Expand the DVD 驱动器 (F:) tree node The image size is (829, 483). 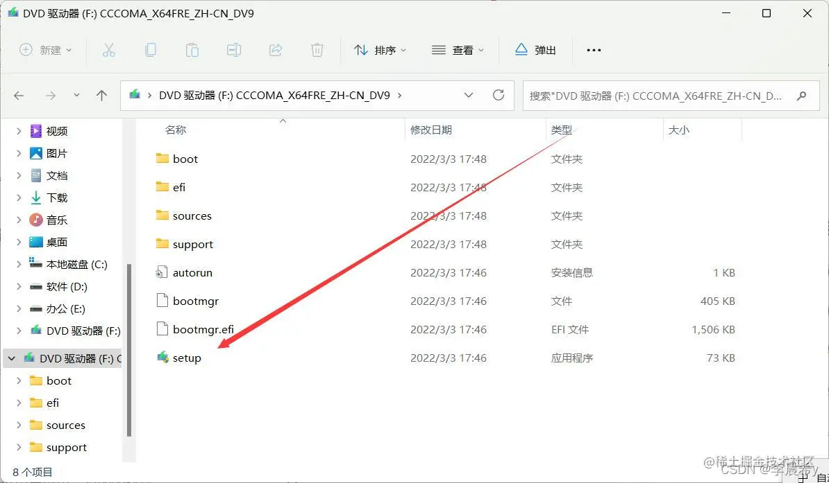click(x=17, y=331)
